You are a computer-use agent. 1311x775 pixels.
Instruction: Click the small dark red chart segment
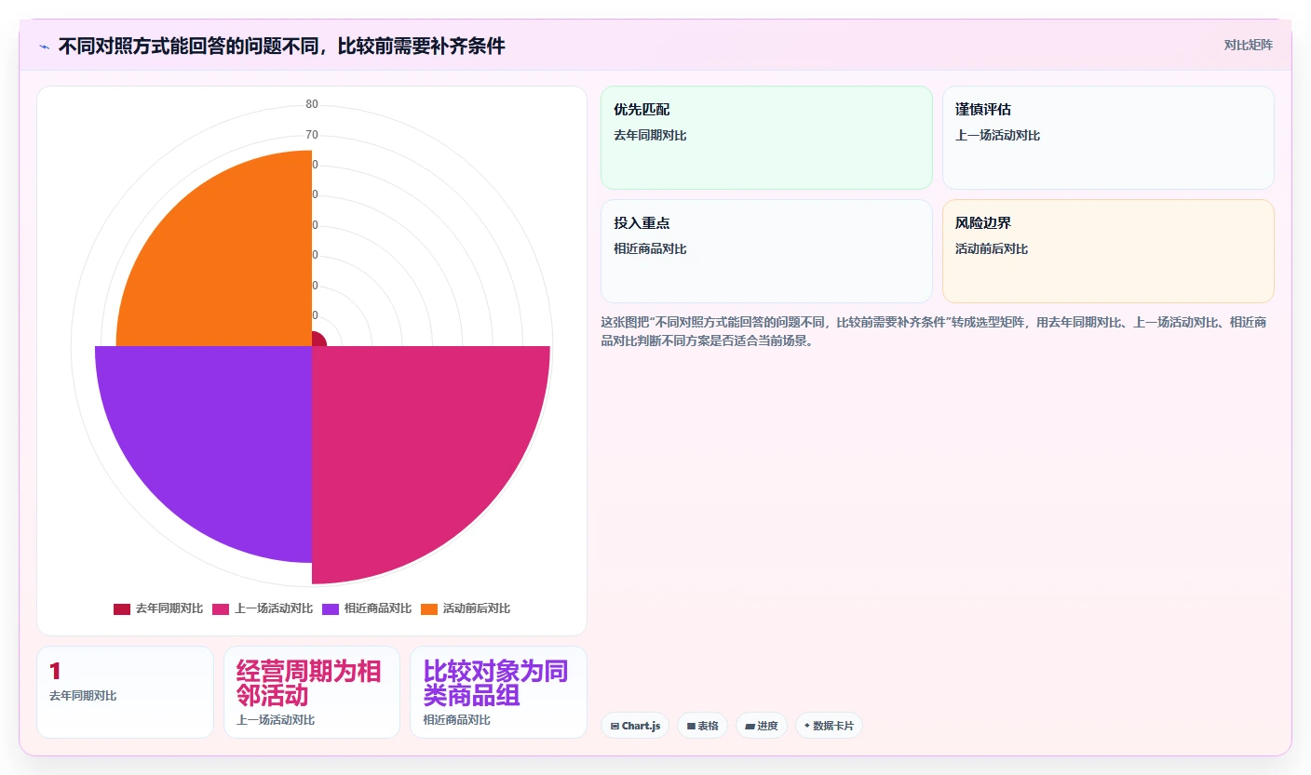click(318, 340)
